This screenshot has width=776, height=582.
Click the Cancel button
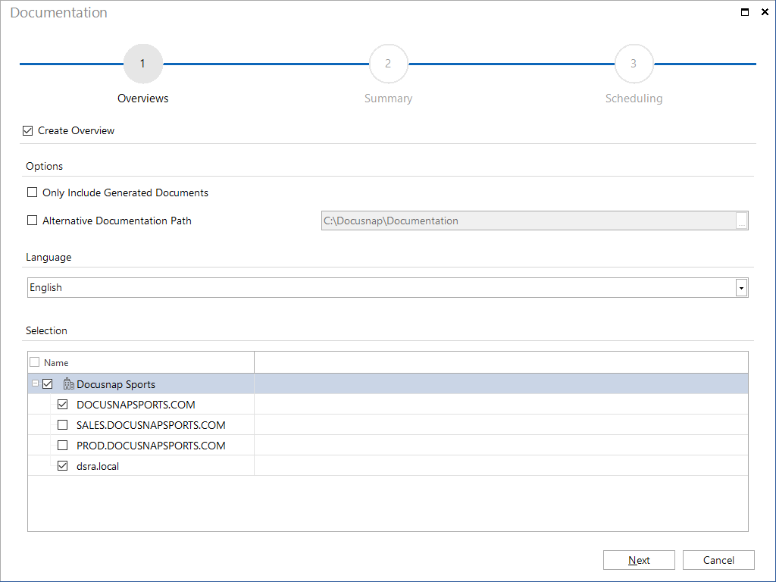pos(718,560)
